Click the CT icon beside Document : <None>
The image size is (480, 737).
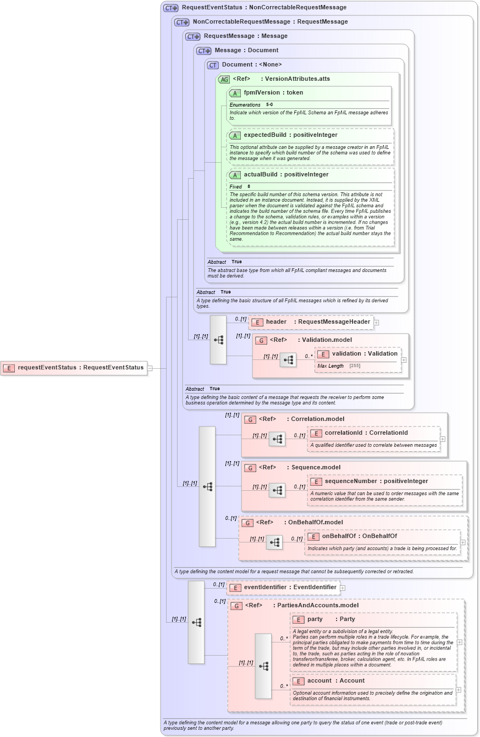[x=213, y=65]
